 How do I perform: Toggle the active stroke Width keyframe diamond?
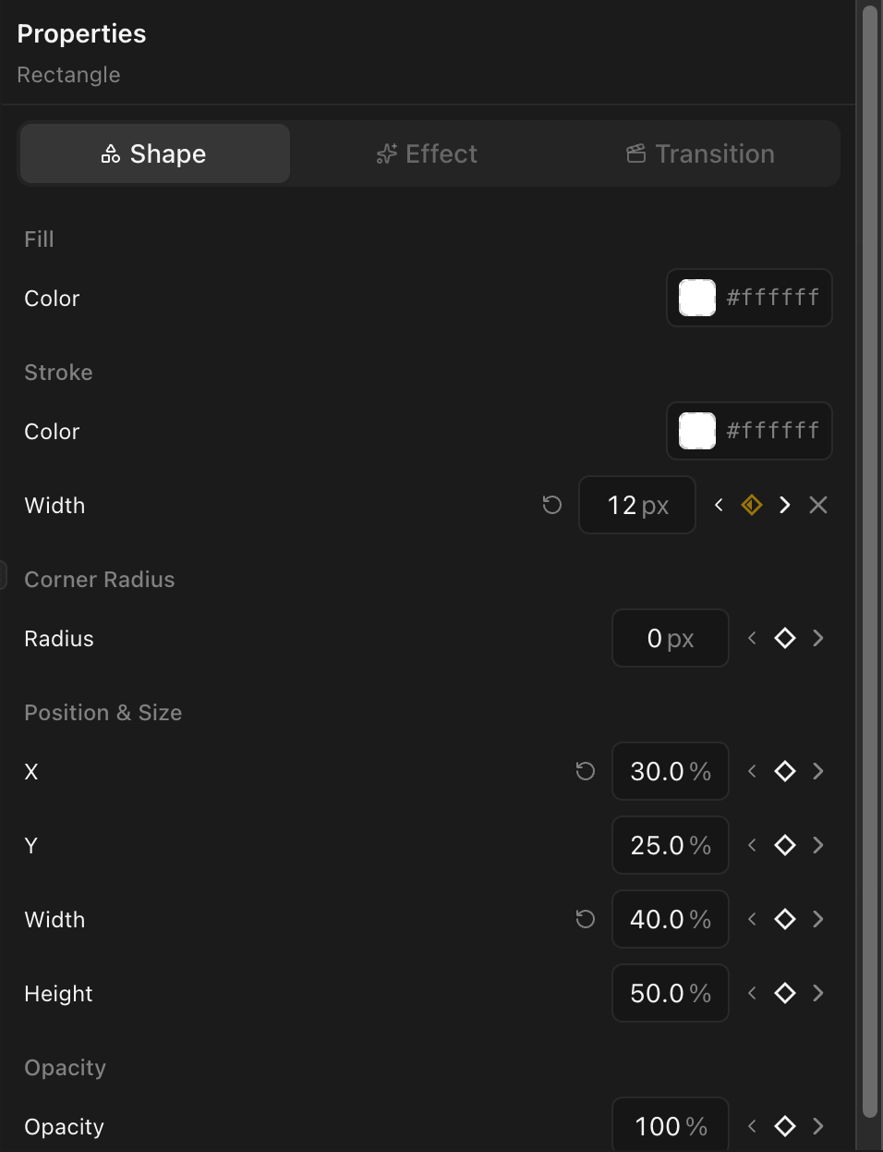point(751,505)
